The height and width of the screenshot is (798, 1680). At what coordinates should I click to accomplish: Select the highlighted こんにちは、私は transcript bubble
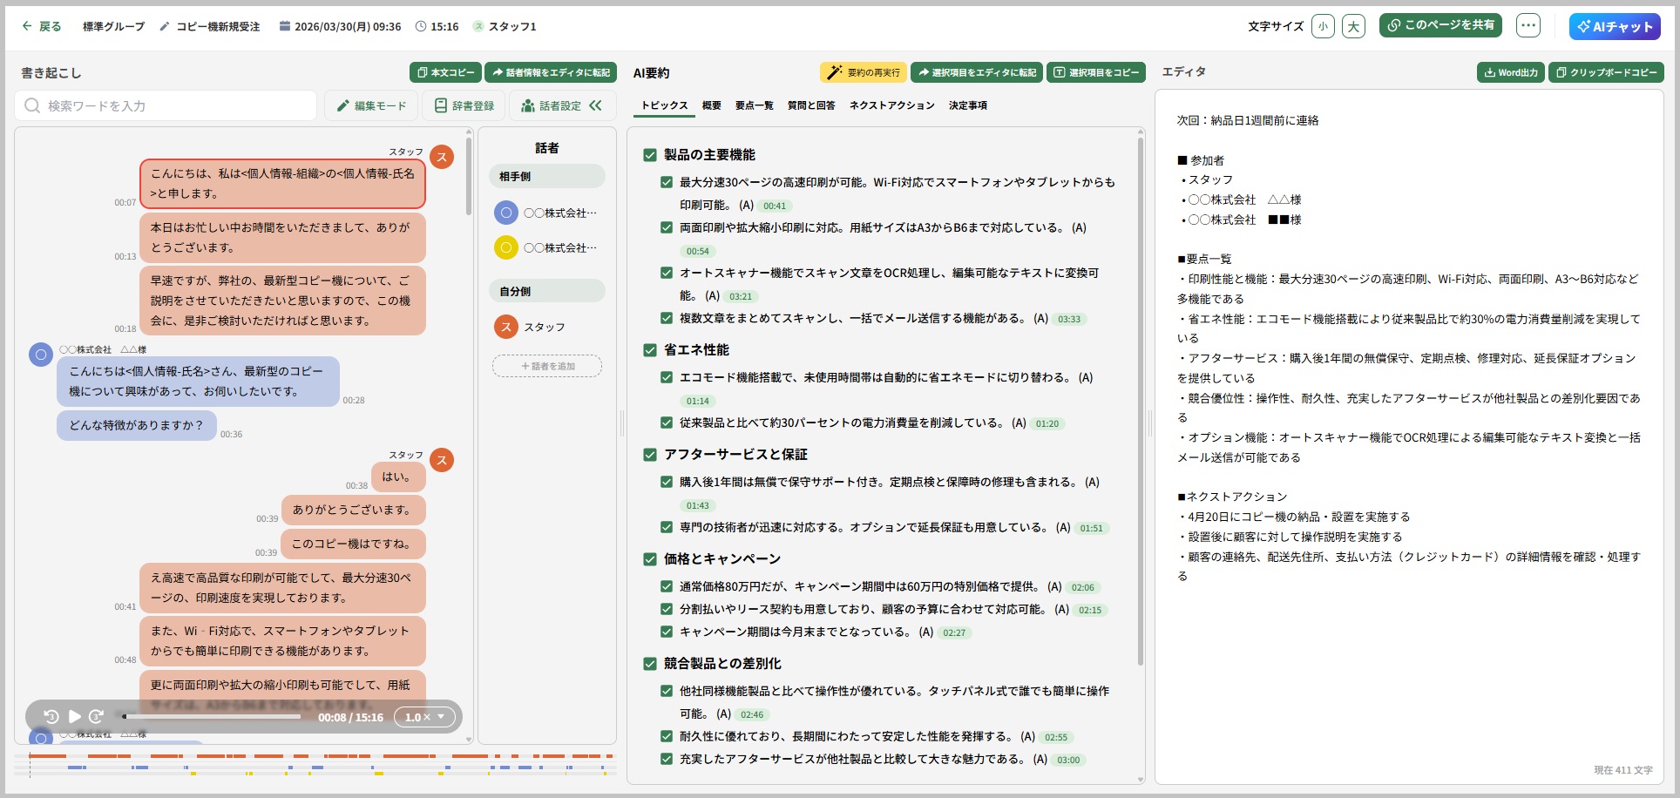[x=283, y=184]
